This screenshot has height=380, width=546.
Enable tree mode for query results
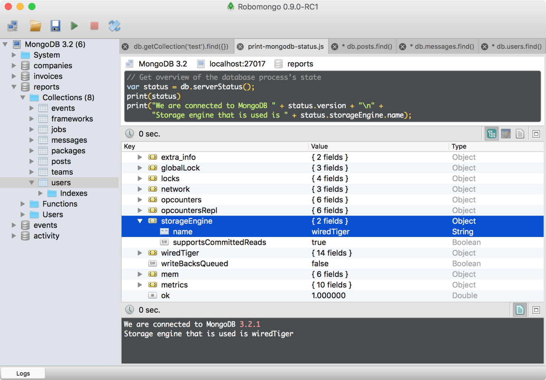(x=492, y=133)
